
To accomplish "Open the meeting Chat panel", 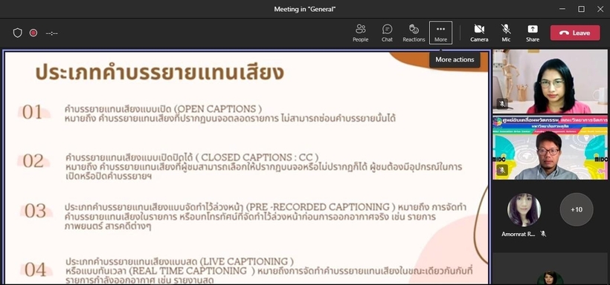I will pyautogui.click(x=387, y=33).
